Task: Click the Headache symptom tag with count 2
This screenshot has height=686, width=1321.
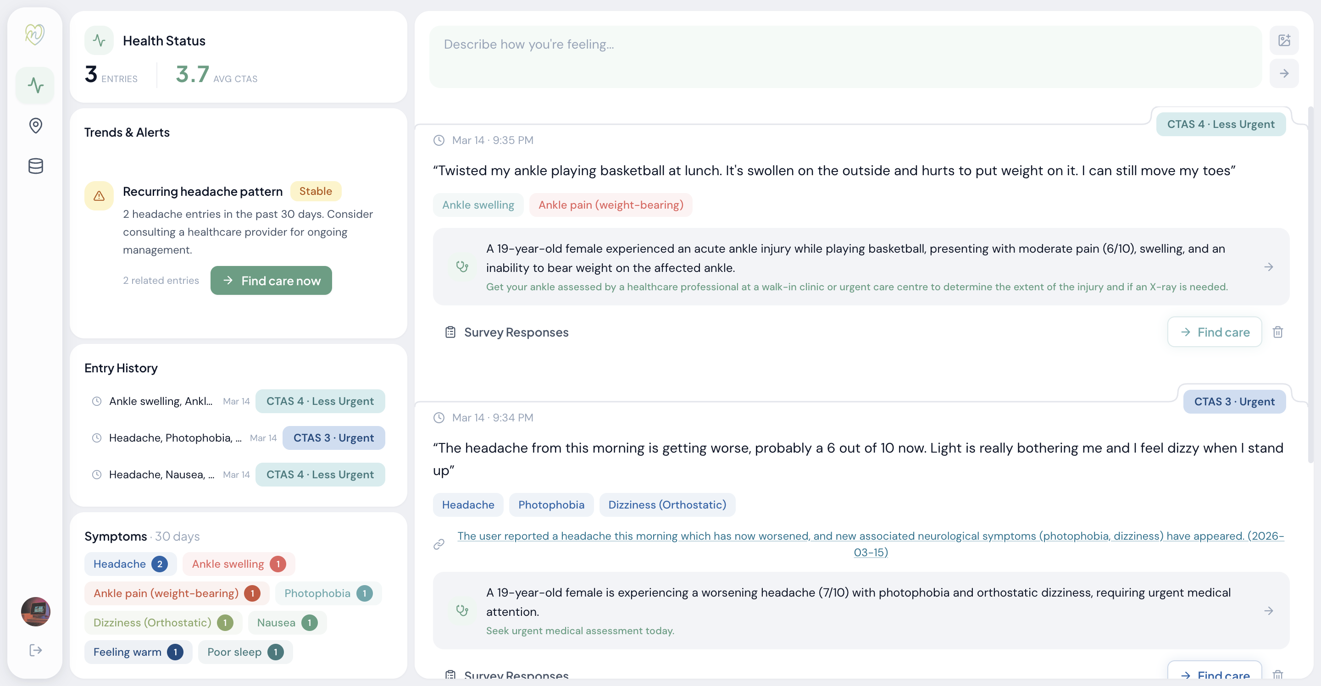Action: pyautogui.click(x=130, y=564)
